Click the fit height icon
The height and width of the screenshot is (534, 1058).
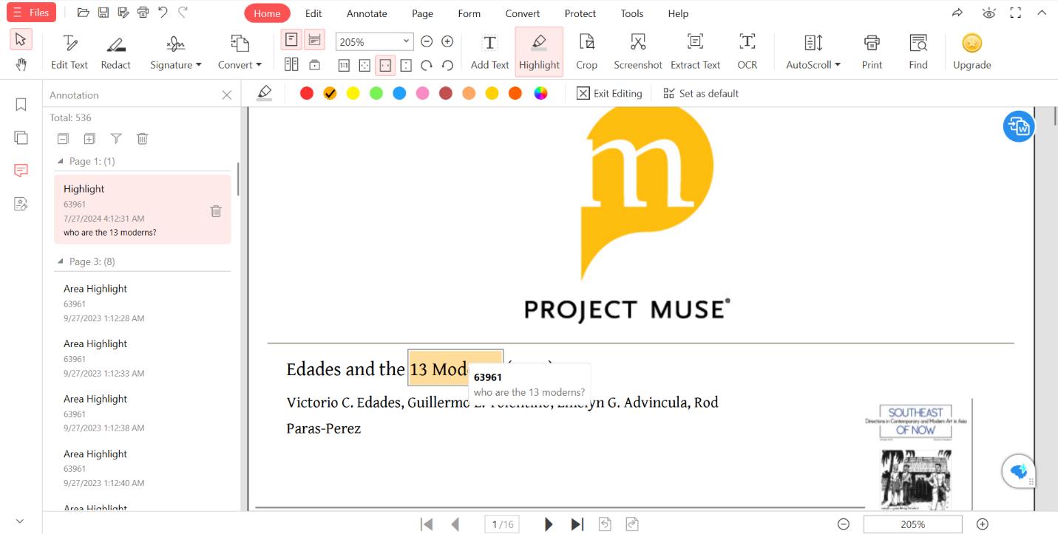click(406, 65)
